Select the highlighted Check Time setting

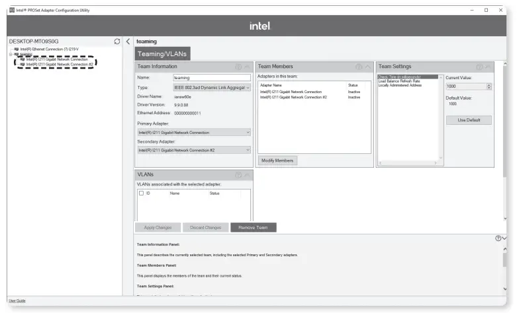408,77
